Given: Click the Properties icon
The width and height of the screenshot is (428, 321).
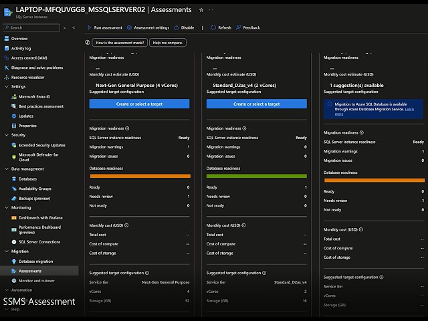Looking at the screenshot, I should click(x=14, y=126).
